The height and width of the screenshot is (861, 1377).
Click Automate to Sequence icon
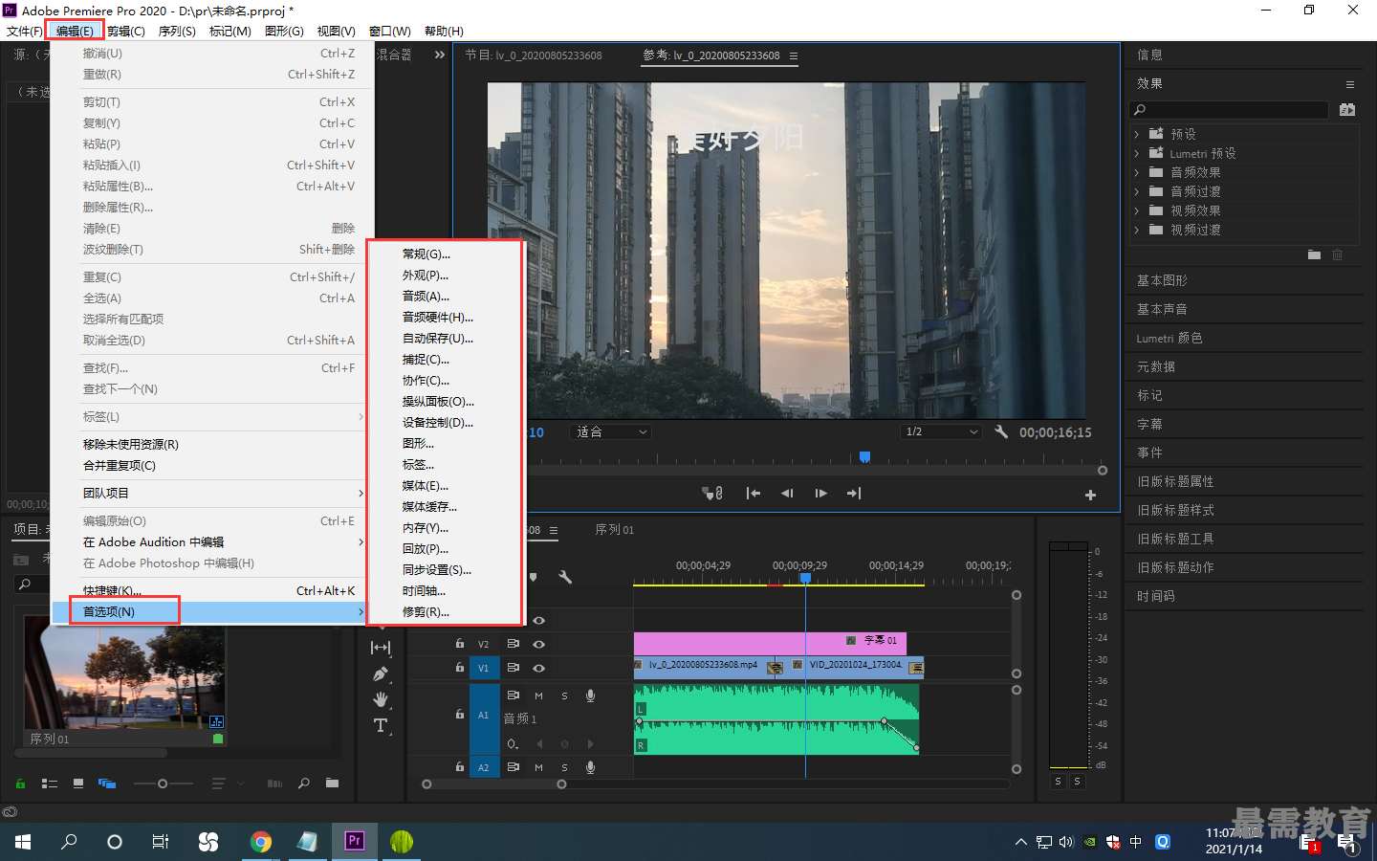(x=274, y=784)
